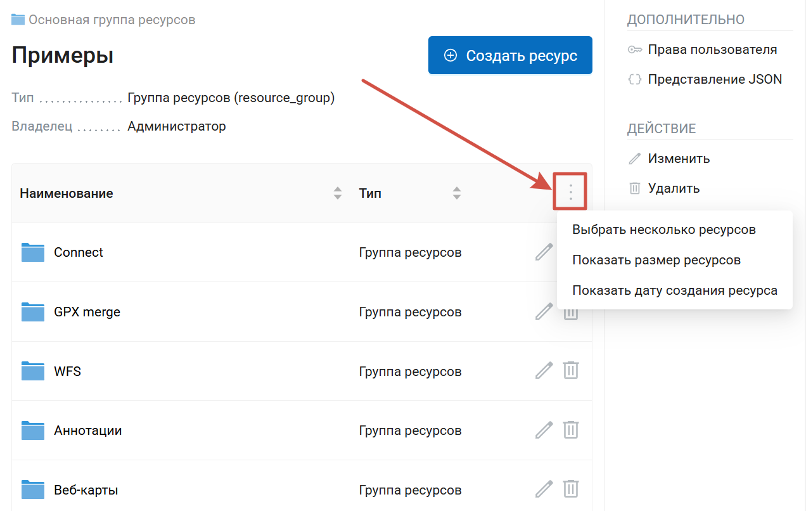Image resolution: width=806 pixels, height=511 pixels.
Task: Edit the Connect resource with its pencil icon
Action: point(544,252)
